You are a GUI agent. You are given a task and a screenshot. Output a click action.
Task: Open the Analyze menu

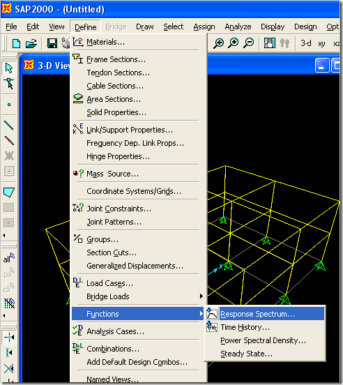238,27
